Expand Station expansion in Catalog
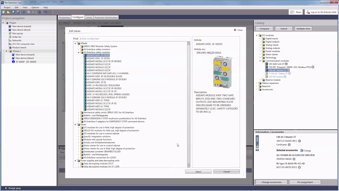This screenshot has height=191, width=339. 257,83
